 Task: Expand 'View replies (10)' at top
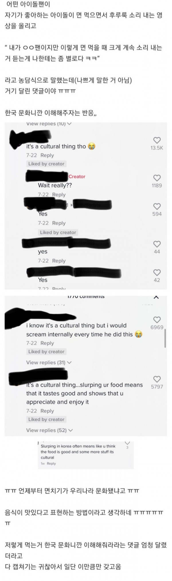point(49,124)
